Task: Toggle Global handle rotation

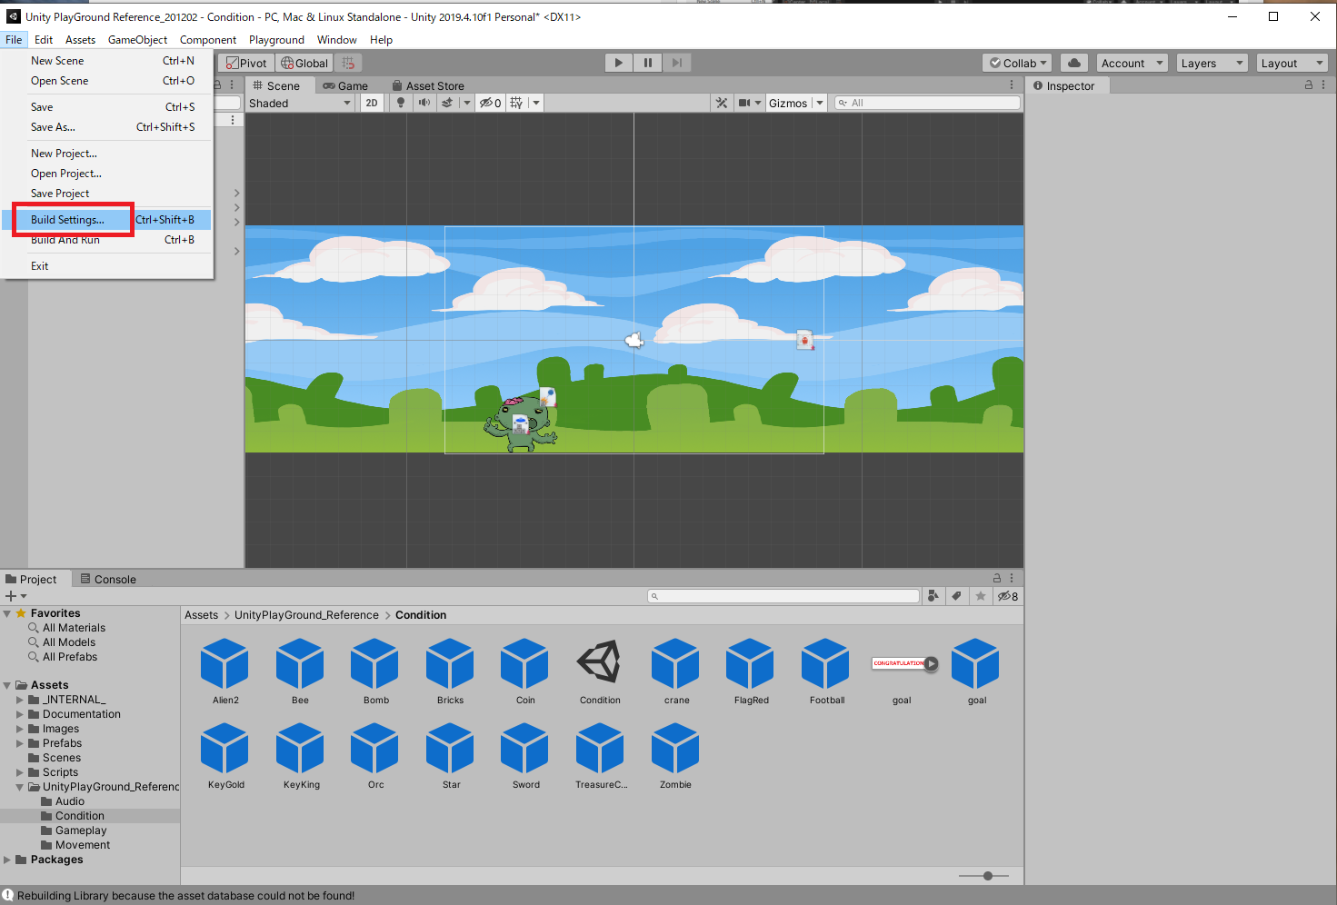Action: pyautogui.click(x=304, y=63)
